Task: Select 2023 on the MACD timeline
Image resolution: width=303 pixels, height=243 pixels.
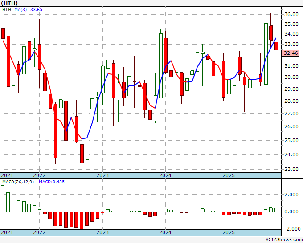Action: (102, 232)
